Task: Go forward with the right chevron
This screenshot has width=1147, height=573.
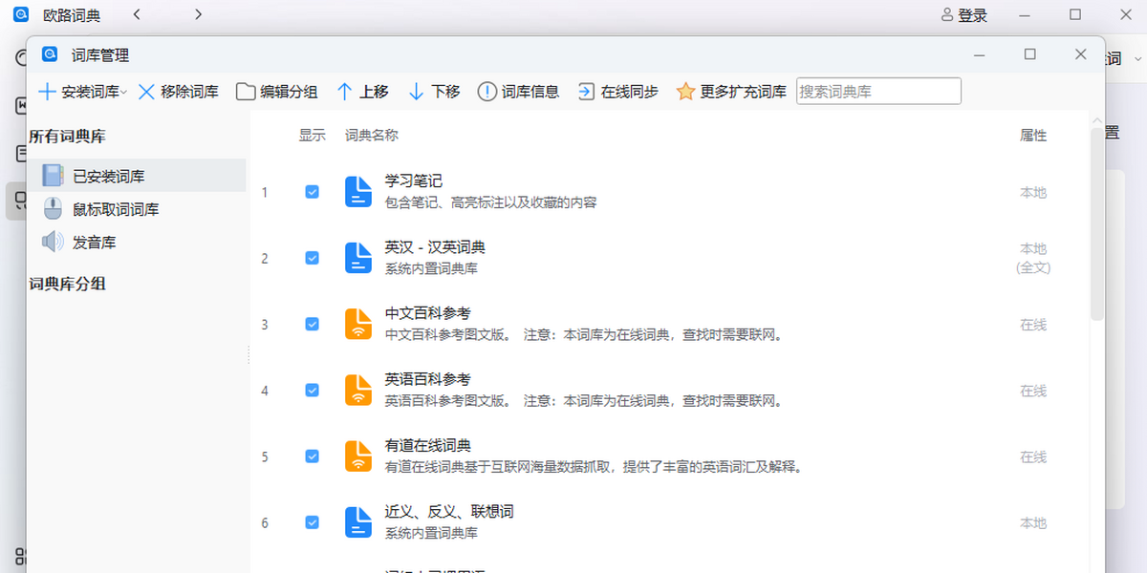Action: 198,14
